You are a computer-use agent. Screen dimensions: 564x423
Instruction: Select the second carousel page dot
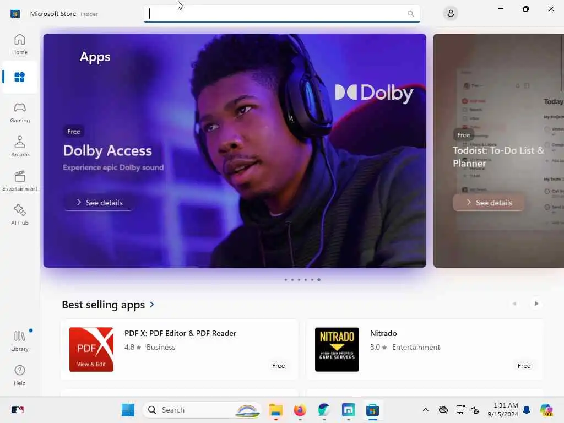pos(292,280)
